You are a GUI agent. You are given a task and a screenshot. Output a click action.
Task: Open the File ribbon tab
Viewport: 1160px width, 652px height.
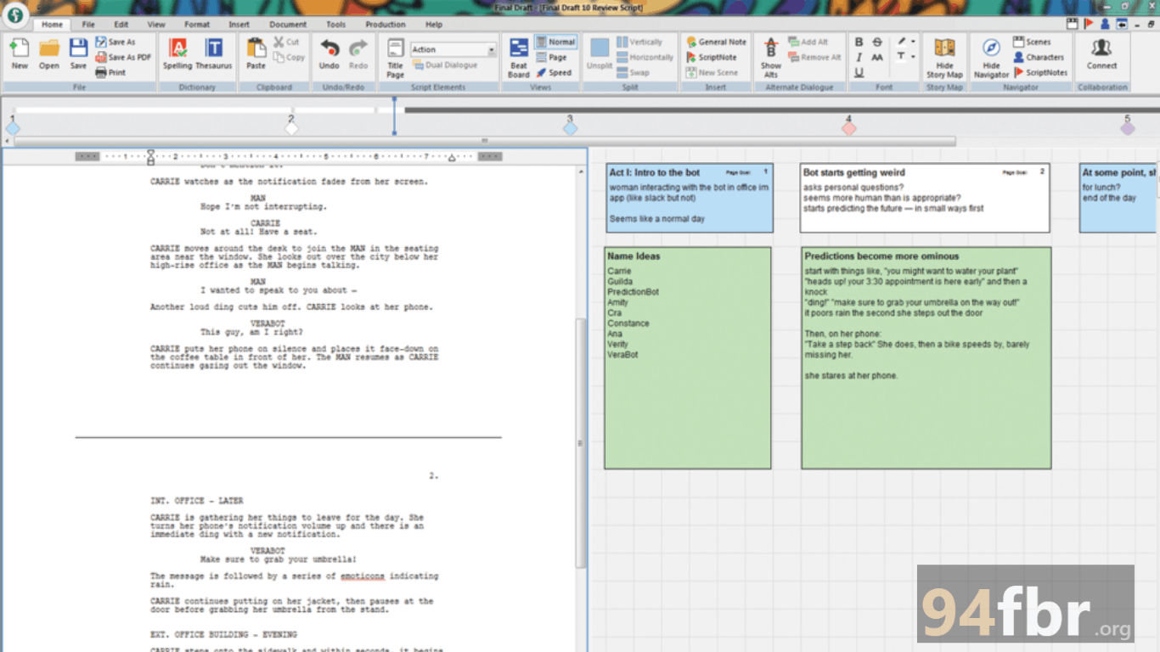(x=88, y=25)
